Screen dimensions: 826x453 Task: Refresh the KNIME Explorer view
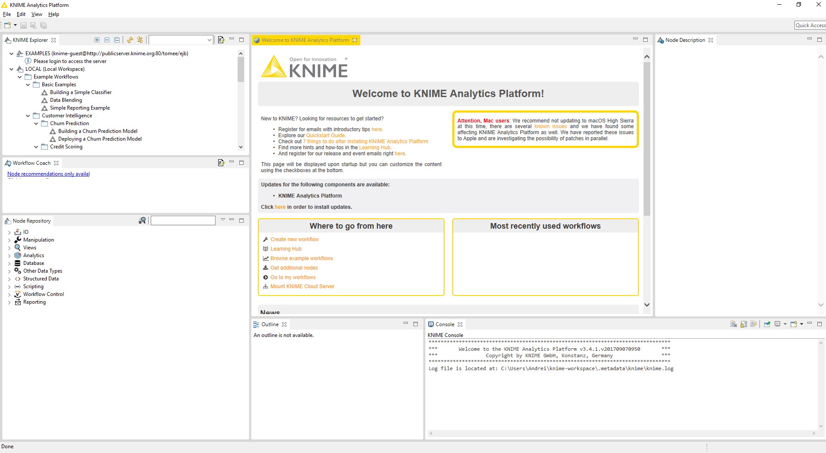click(130, 40)
